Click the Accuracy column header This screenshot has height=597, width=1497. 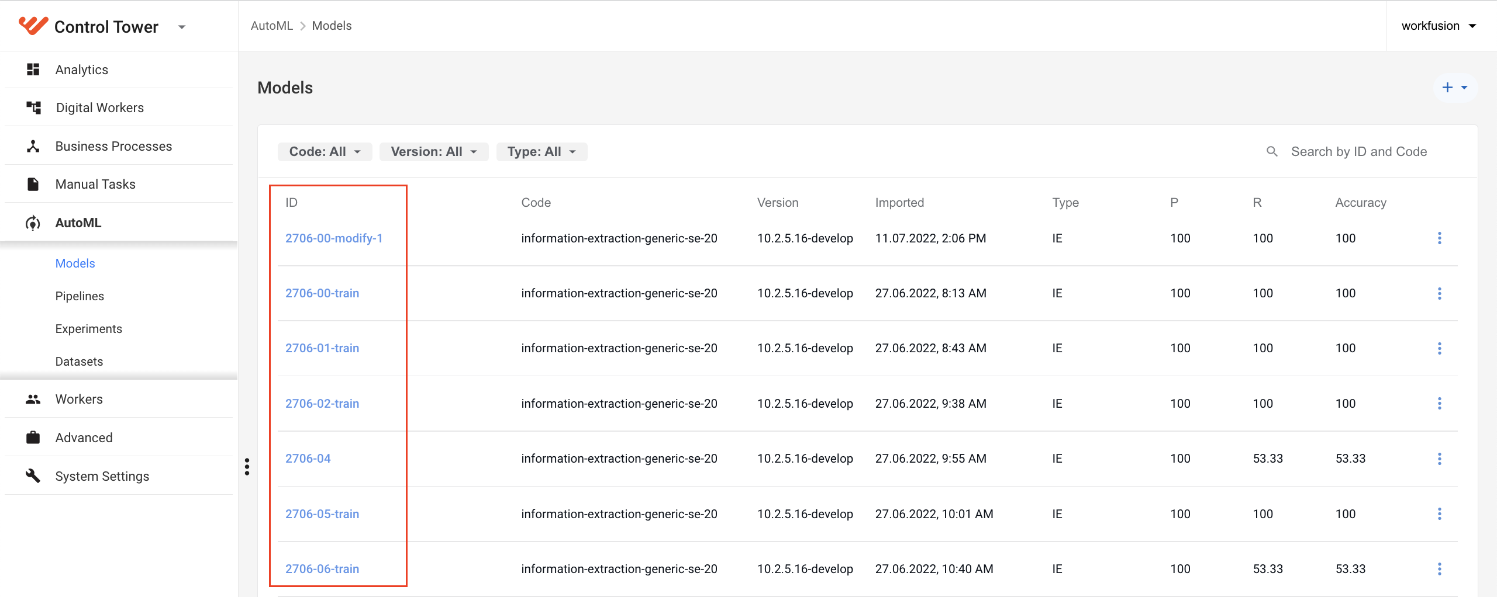[x=1361, y=203]
